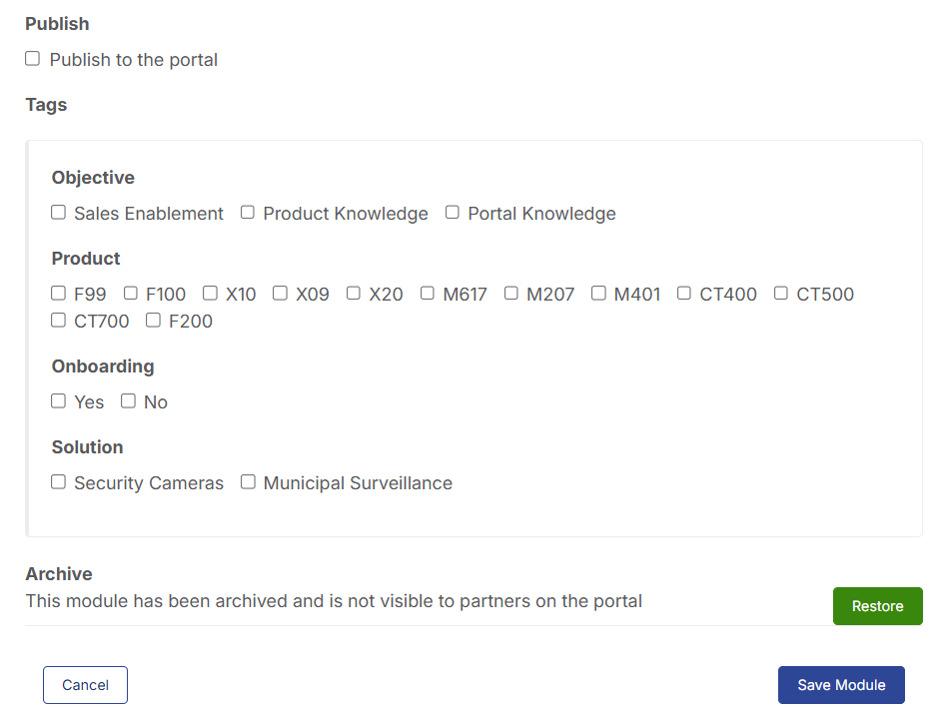The width and height of the screenshot is (946, 717).
Task: Select Portal Knowledge objective tag
Action: [x=453, y=213]
